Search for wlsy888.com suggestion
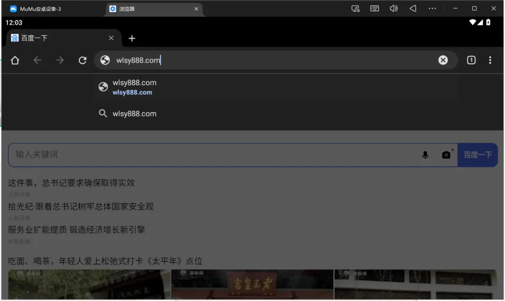 tap(275, 113)
